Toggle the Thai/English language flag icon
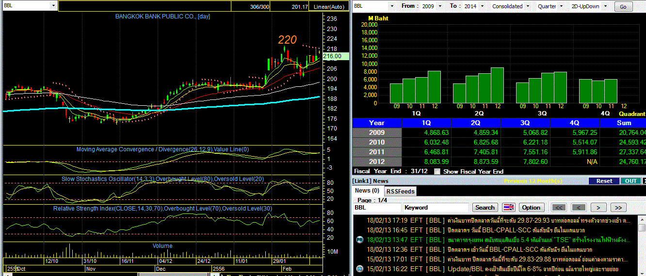Image resolution: width=646 pixels, height=276 pixels. (508, 207)
